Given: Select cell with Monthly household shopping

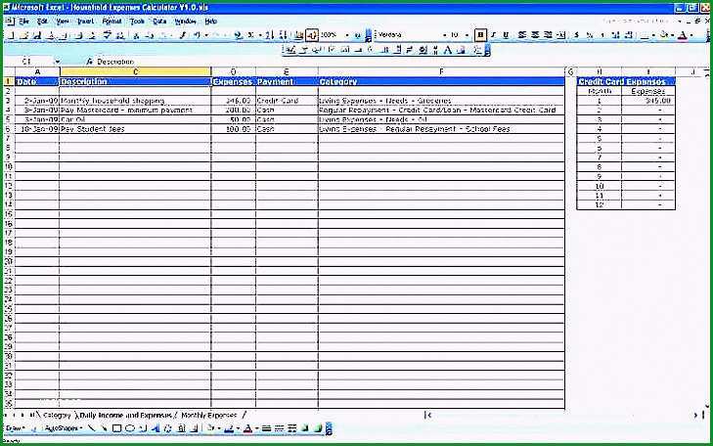Looking at the screenshot, I should click(x=136, y=101).
